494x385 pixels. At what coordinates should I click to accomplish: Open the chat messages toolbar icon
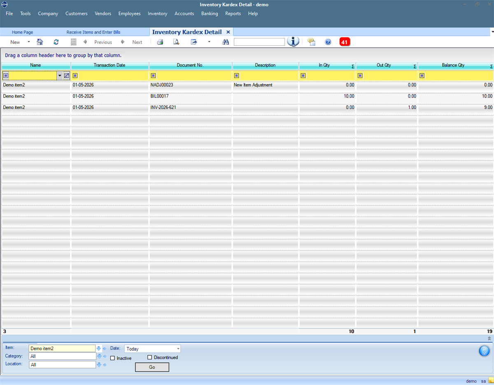[312, 42]
